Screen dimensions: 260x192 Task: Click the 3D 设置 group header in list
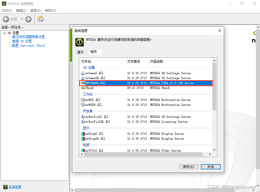pyautogui.click(x=89, y=68)
